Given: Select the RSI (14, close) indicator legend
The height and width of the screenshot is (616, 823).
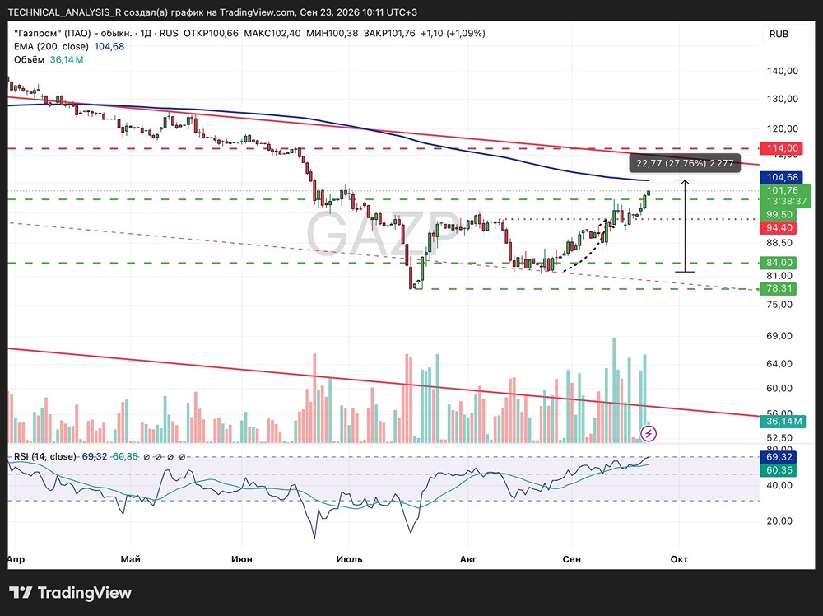Looking at the screenshot, I should pyautogui.click(x=44, y=456).
